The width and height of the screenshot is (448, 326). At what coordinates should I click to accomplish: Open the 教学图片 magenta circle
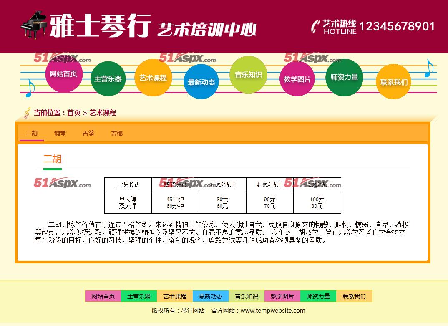pos(297,79)
